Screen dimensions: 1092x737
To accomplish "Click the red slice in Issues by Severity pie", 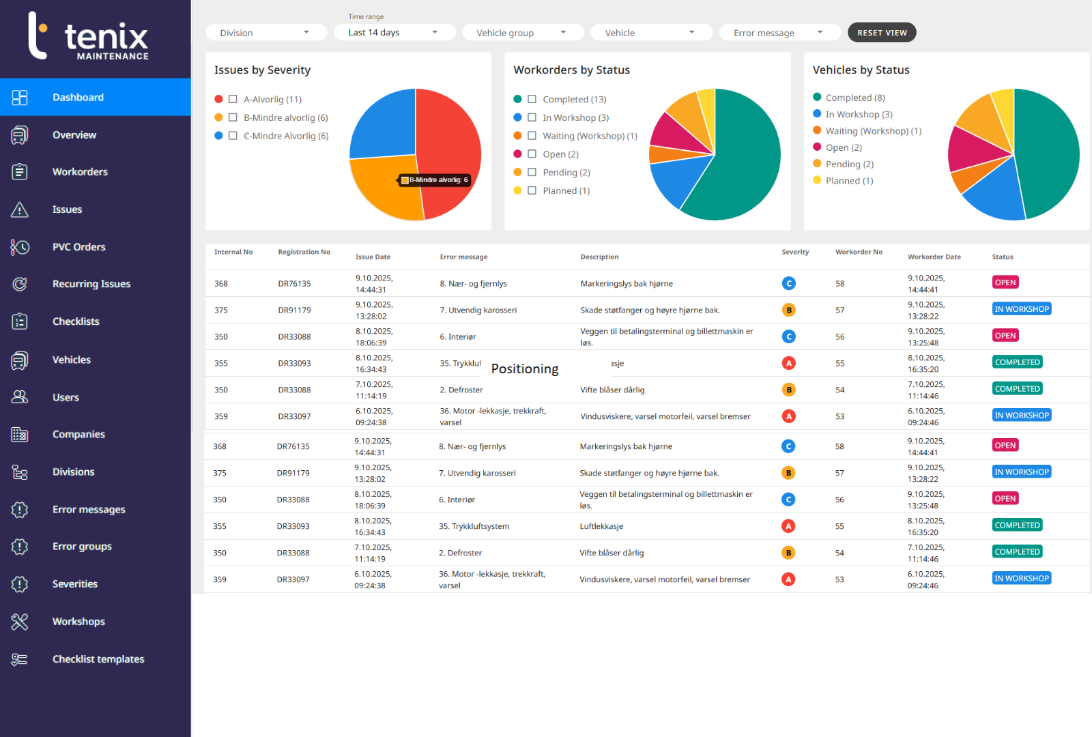I will click(447, 143).
